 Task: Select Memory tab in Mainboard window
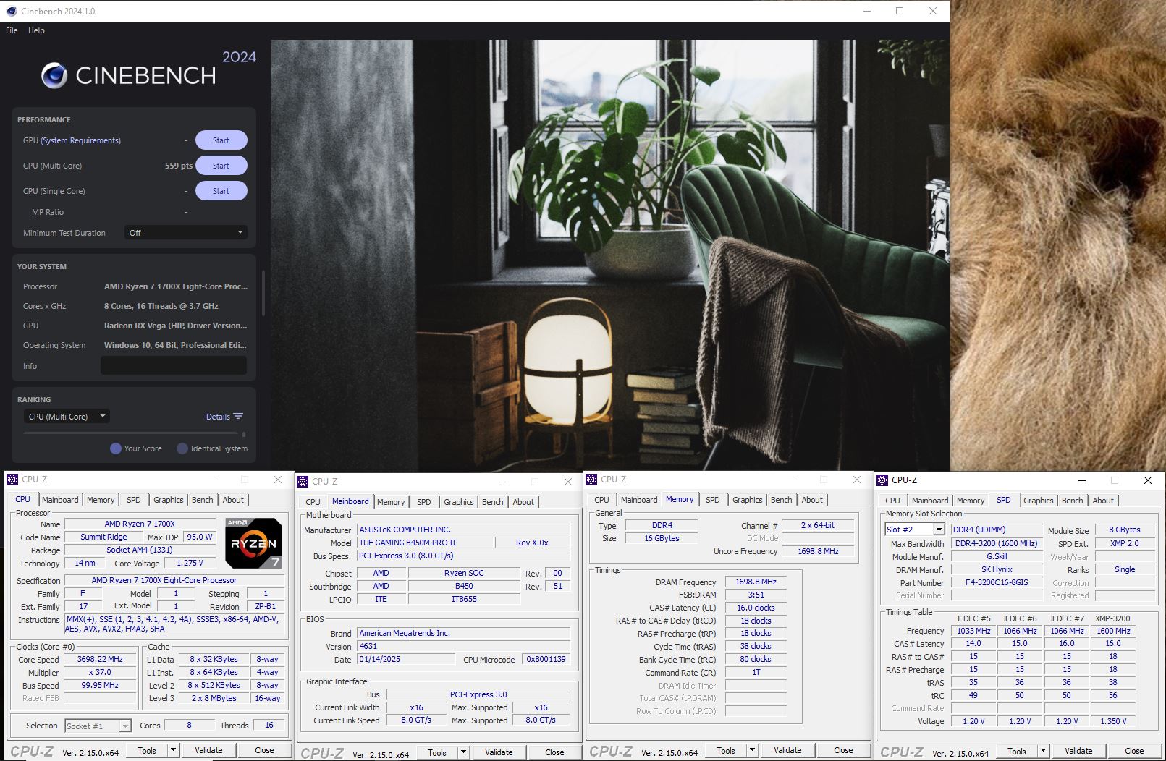(x=391, y=502)
